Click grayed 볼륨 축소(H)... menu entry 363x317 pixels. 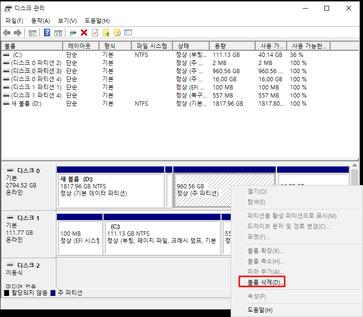[x=266, y=262]
